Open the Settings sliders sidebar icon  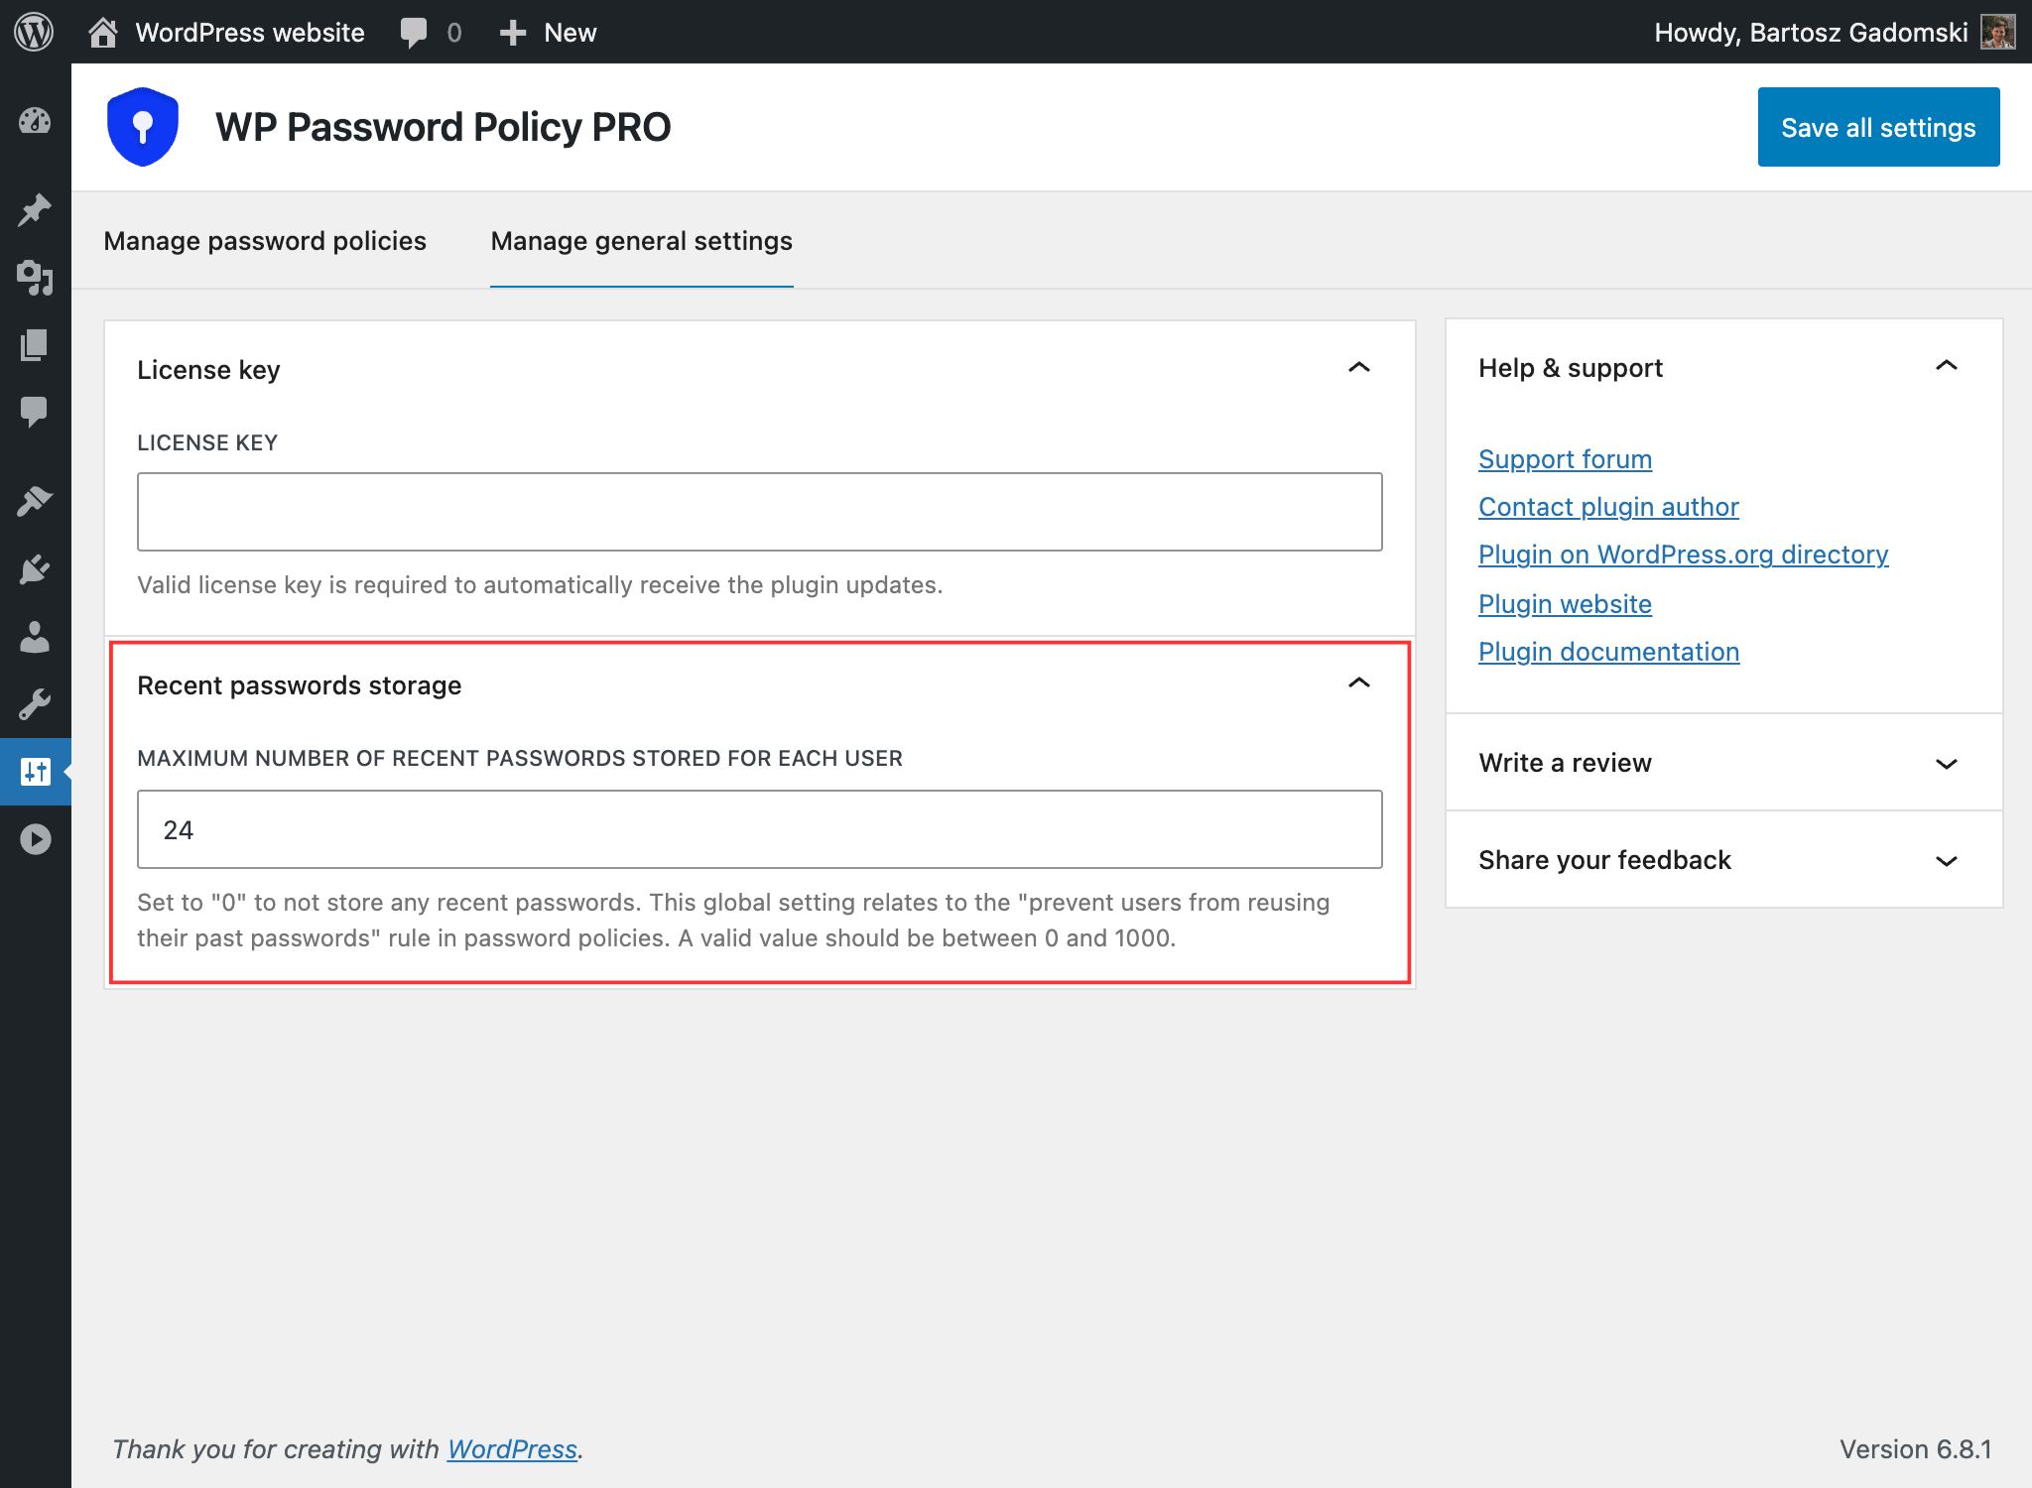(x=35, y=772)
